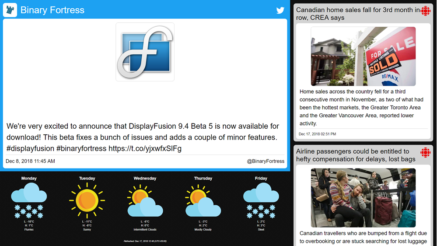Click the weather Refreshed timestamp text
The height and width of the screenshot is (246, 437).
point(145,241)
